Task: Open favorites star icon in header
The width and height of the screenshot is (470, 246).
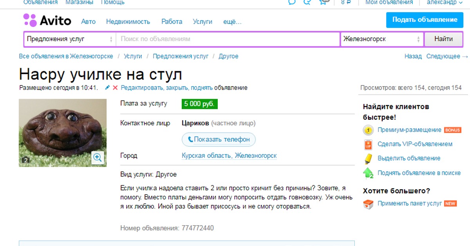Action: pyautogui.click(x=323, y=2)
